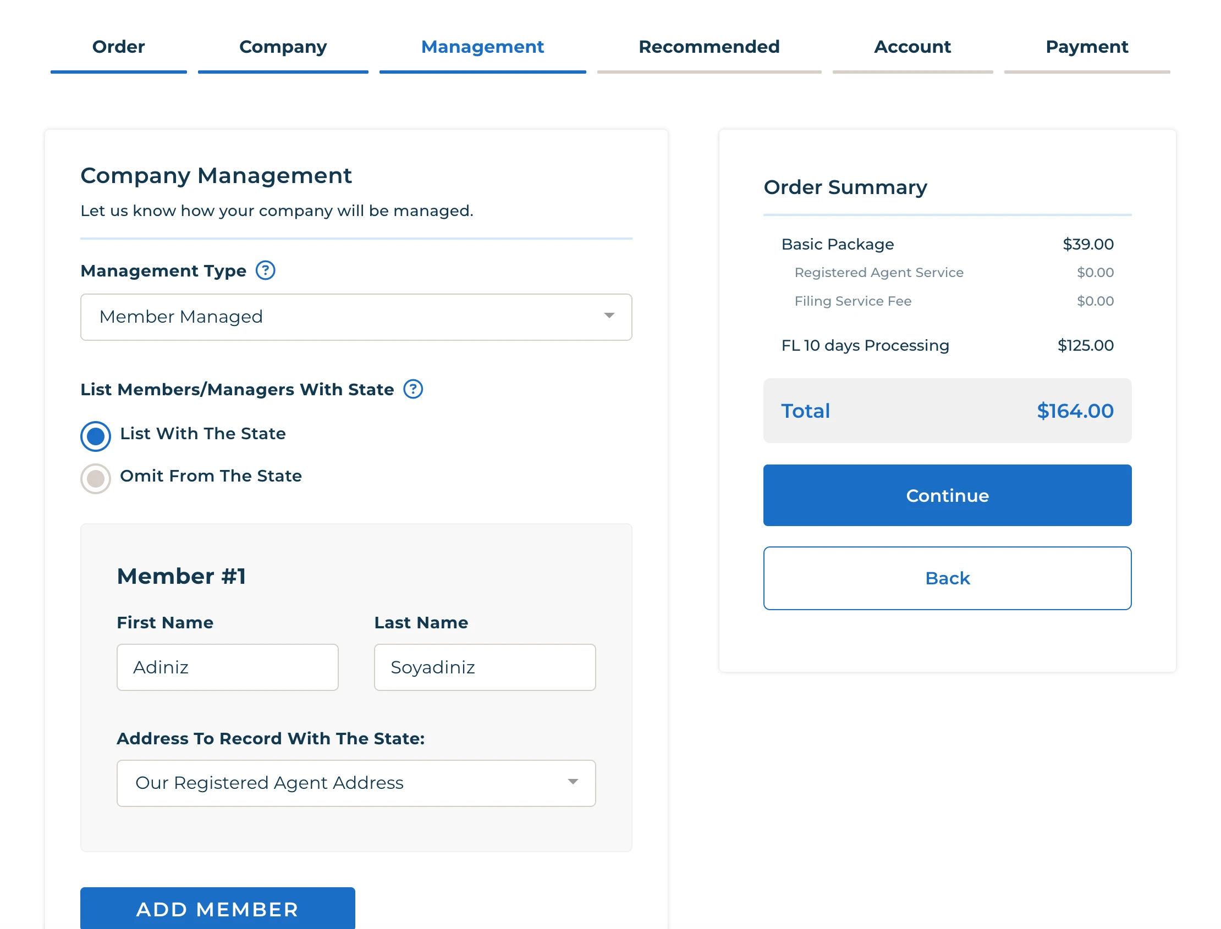Viewport: 1221px width, 929px height.
Task: Open the List Members/Managers With State help tooltip
Action: click(413, 389)
